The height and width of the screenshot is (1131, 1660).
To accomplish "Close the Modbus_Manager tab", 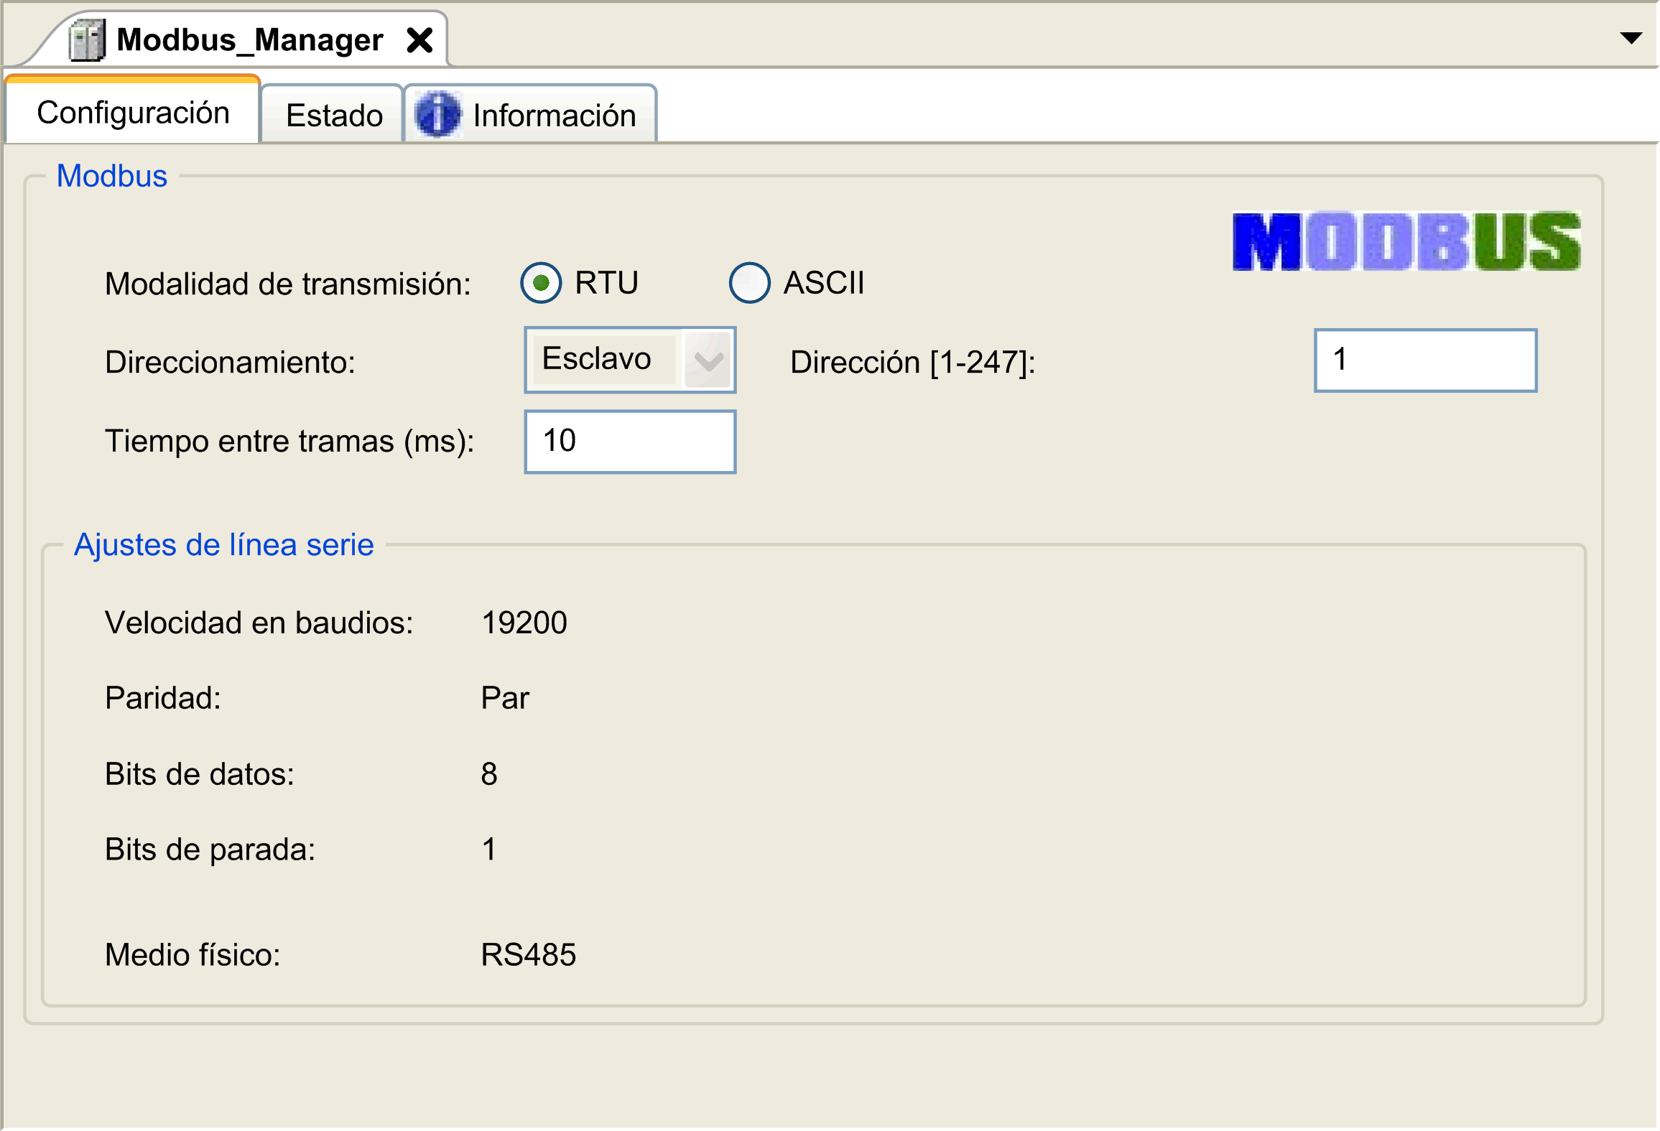I will [x=421, y=39].
